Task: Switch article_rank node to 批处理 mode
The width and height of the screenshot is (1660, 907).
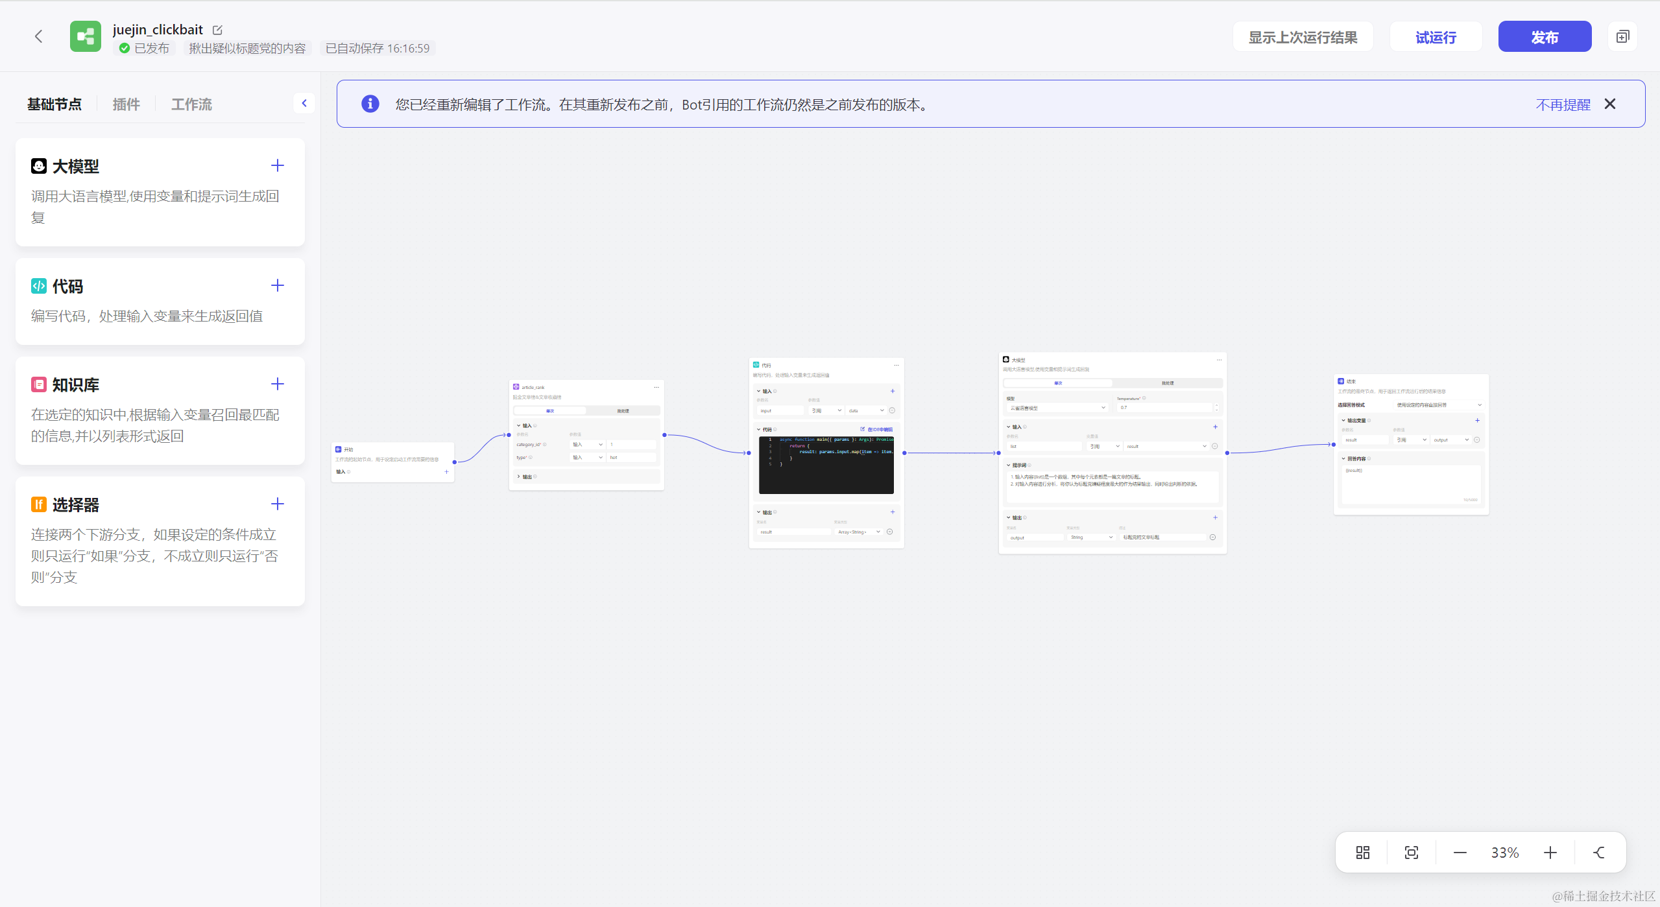Action: click(x=623, y=411)
